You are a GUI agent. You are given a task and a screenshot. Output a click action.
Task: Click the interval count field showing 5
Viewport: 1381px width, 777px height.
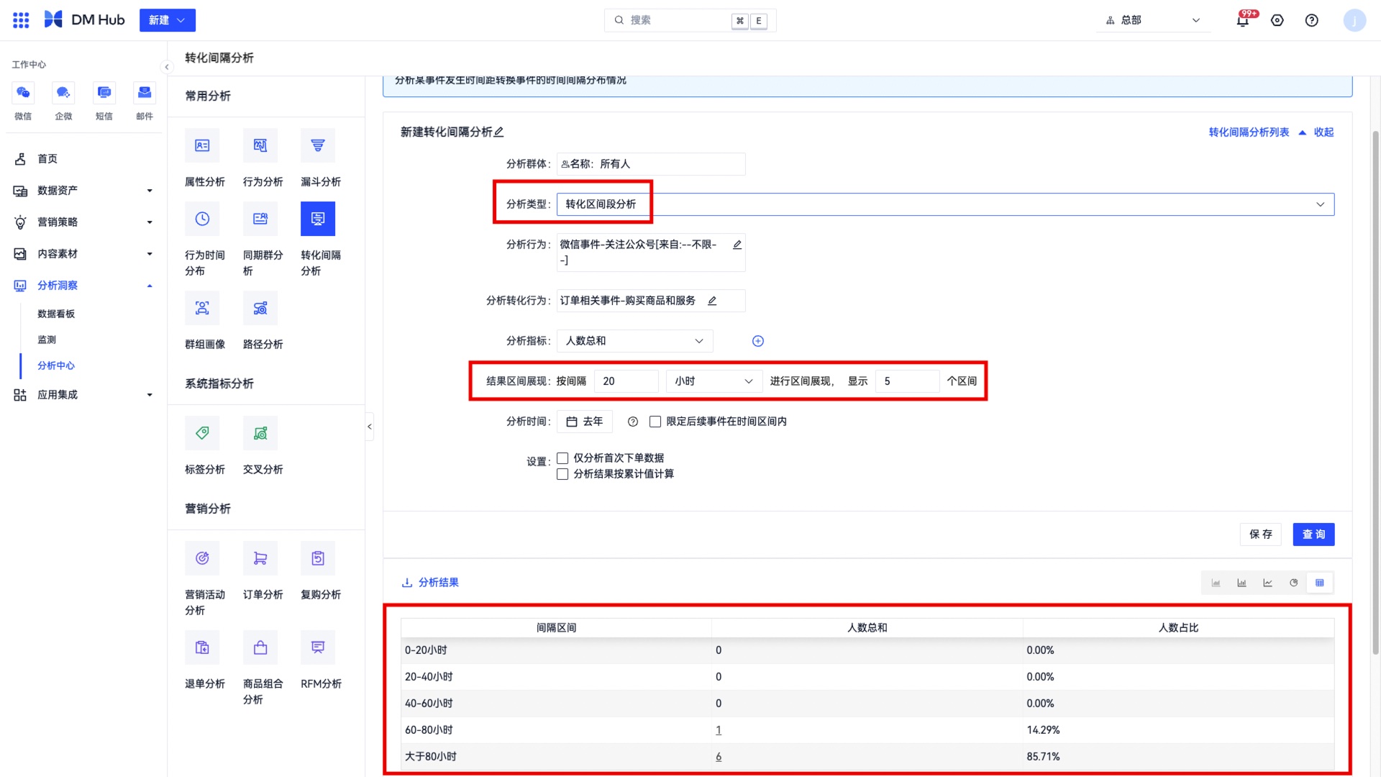point(907,381)
